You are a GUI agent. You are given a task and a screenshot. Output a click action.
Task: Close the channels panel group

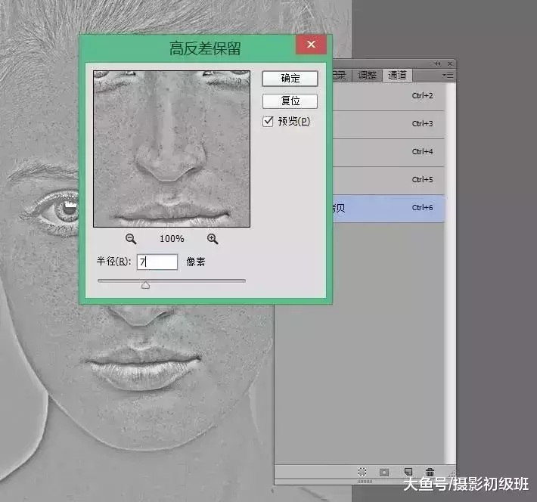[450, 64]
